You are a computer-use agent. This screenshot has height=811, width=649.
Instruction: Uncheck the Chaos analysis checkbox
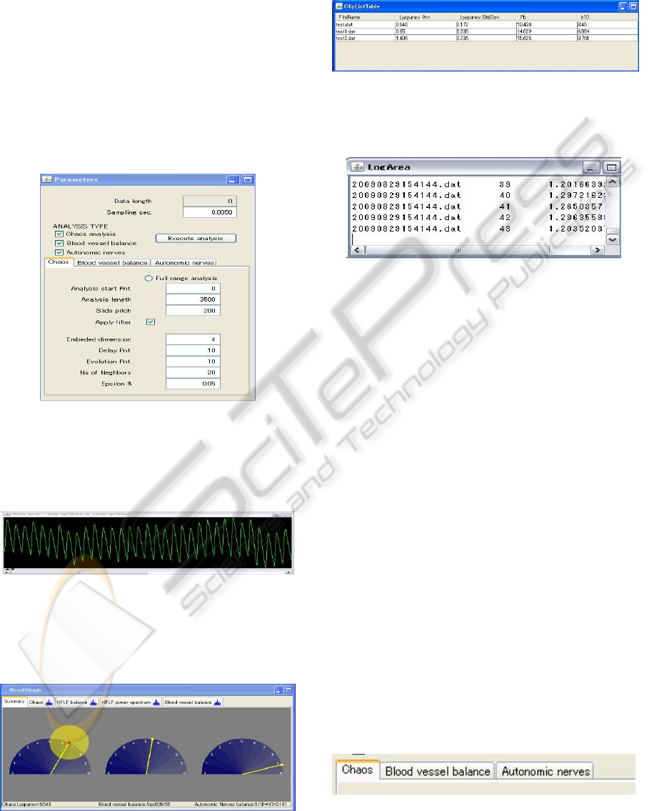[59, 234]
